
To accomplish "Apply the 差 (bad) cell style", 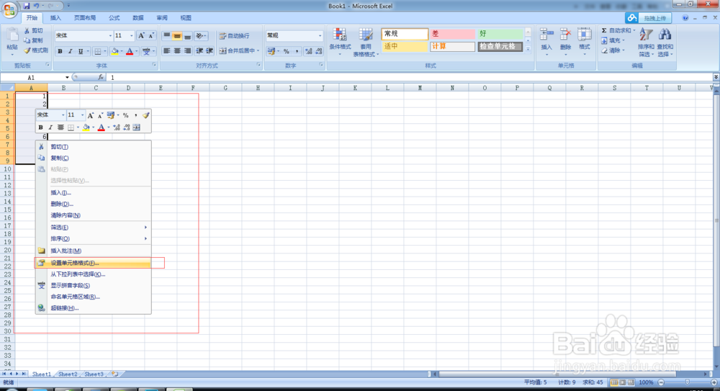I will 452,34.
